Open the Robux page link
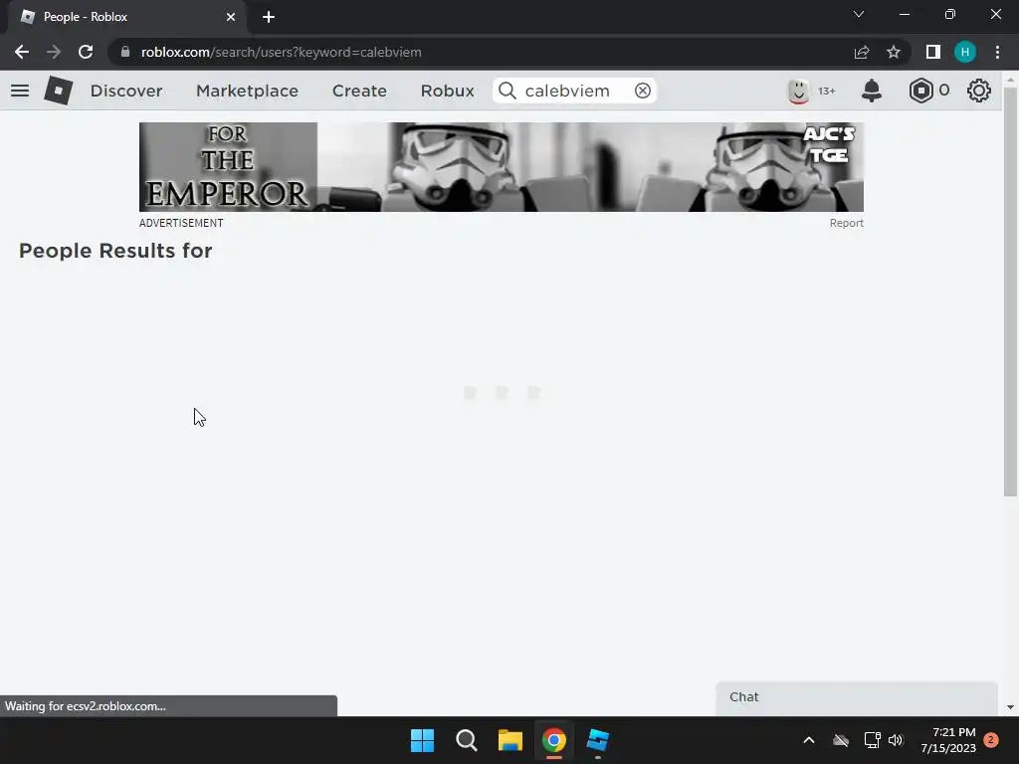This screenshot has width=1019, height=764. pyautogui.click(x=447, y=91)
